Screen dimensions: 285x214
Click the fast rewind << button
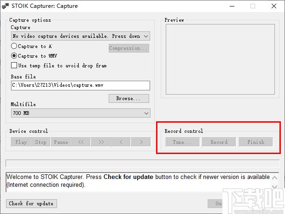81,142
